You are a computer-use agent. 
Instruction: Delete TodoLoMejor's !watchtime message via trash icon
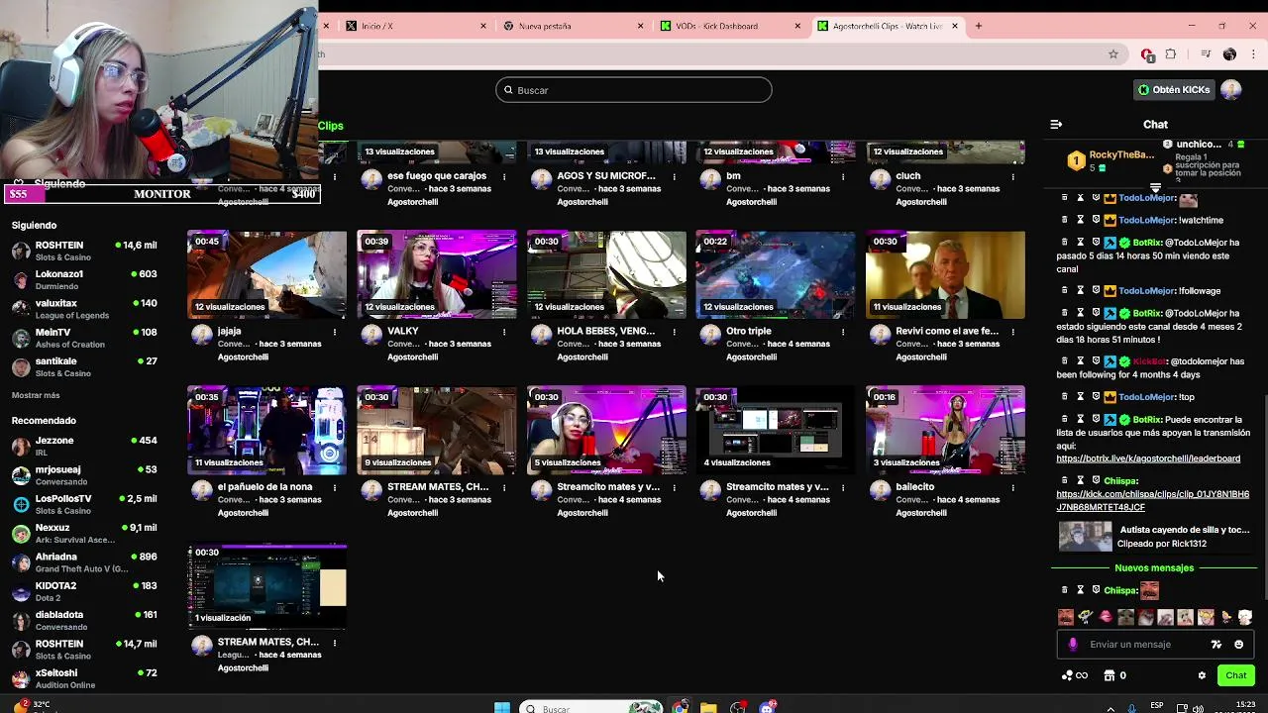(1065, 220)
